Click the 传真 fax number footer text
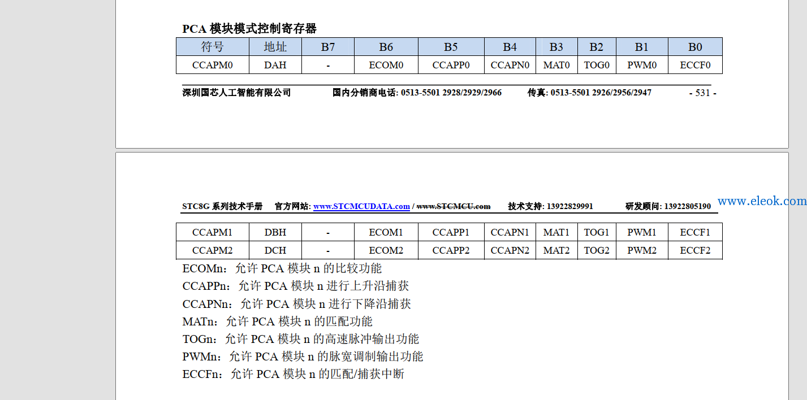807x400 pixels. point(590,93)
